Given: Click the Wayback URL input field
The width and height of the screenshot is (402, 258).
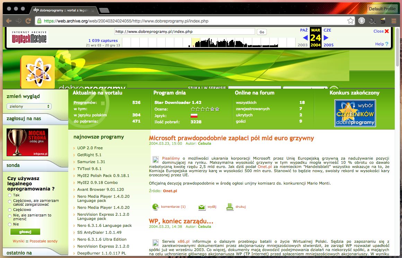Looking at the screenshot, I should (x=185, y=32).
